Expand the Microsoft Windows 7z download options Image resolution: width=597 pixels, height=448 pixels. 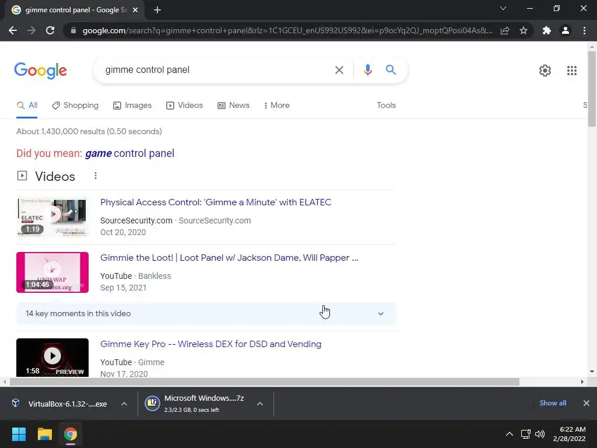click(x=260, y=404)
